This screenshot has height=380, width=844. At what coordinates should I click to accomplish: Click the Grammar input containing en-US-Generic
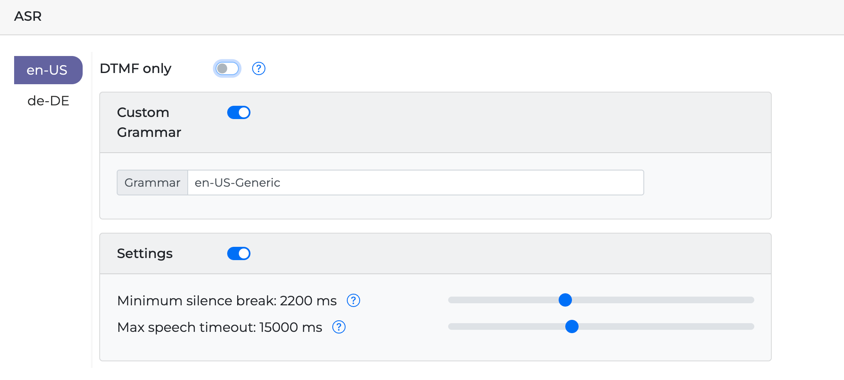(415, 183)
